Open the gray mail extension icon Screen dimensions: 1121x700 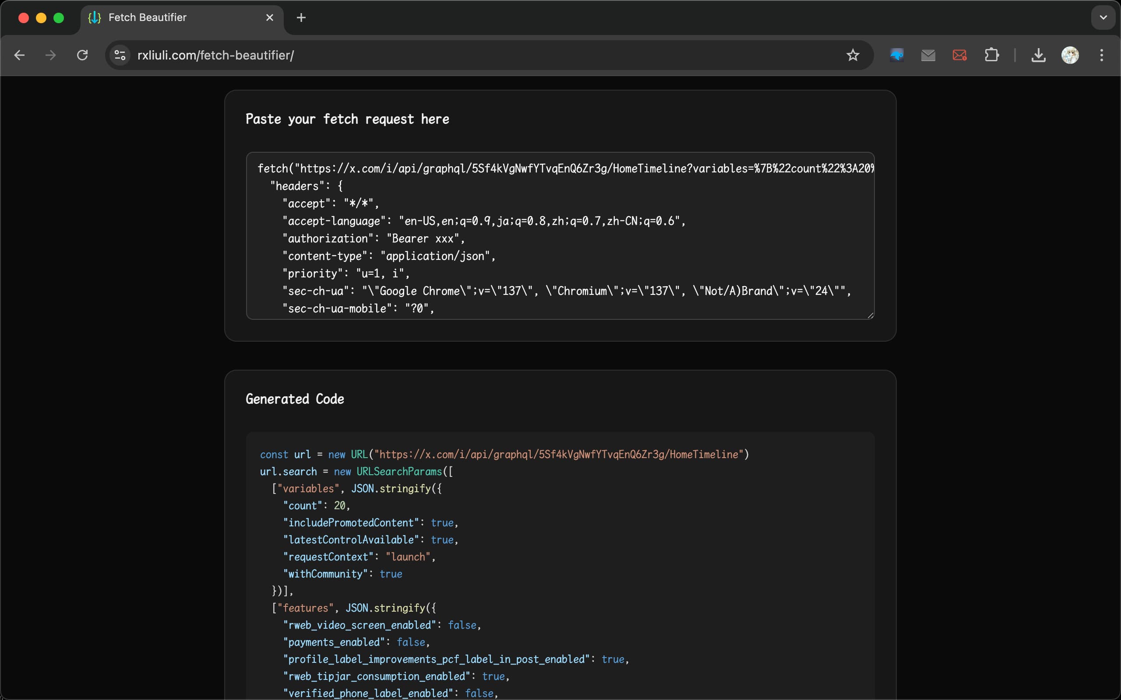[928, 55]
